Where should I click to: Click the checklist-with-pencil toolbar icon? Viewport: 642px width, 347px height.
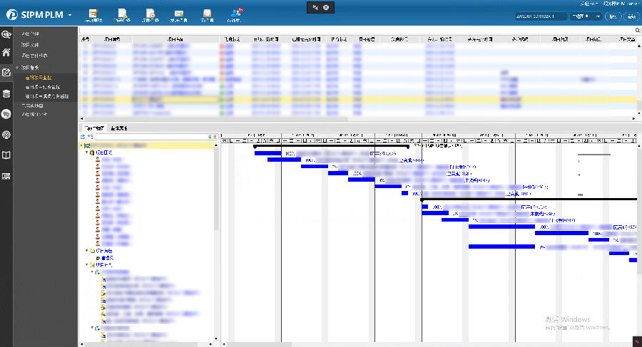click(93, 14)
